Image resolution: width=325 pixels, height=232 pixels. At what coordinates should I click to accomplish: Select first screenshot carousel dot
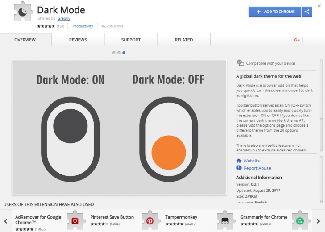tap(114, 53)
